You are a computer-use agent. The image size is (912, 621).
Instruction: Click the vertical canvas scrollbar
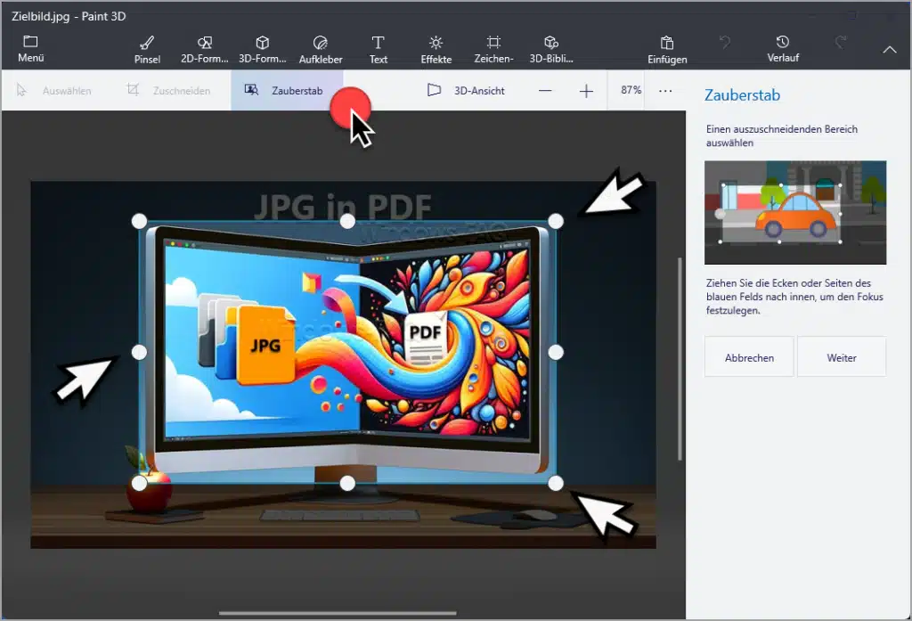[680, 359]
